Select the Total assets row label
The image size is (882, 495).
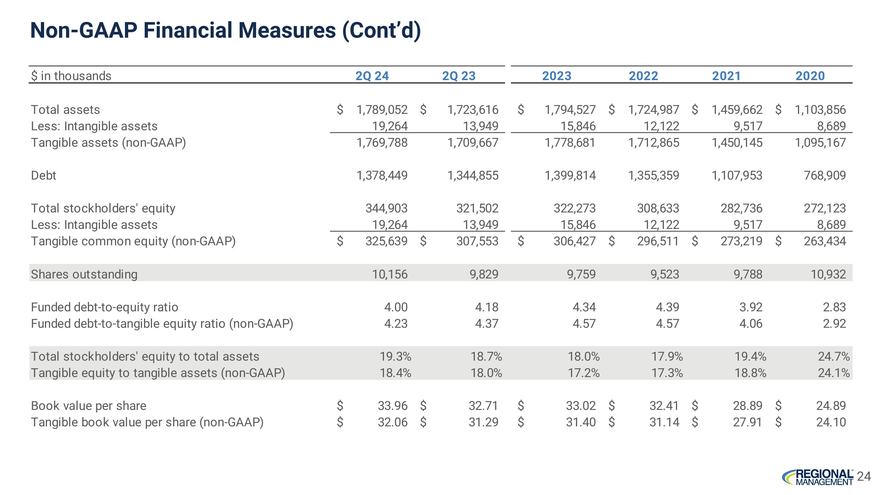[65, 110]
